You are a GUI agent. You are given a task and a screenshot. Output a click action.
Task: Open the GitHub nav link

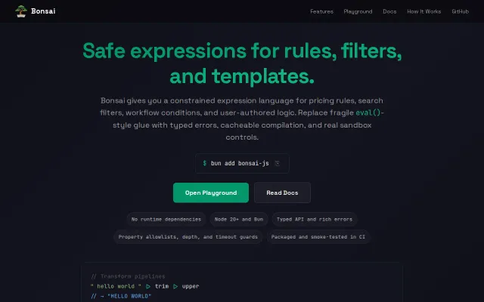(x=460, y=11)
